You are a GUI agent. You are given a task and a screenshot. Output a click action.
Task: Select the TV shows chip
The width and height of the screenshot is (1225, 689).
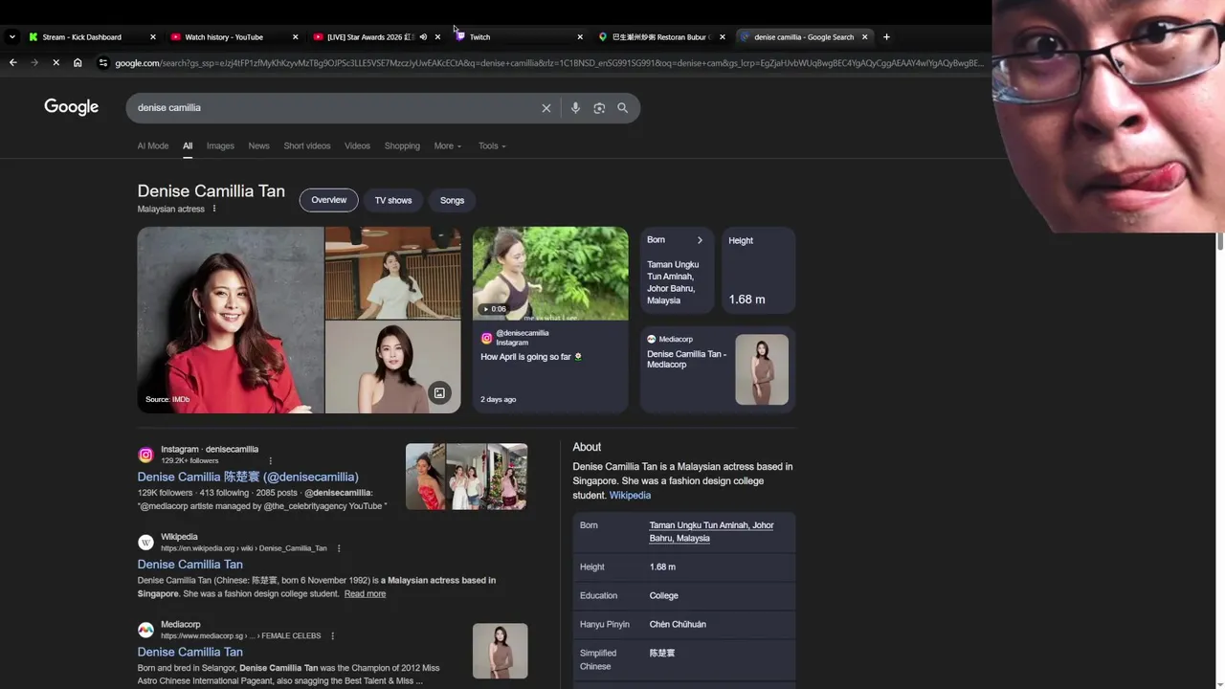[x=393, y=200]
